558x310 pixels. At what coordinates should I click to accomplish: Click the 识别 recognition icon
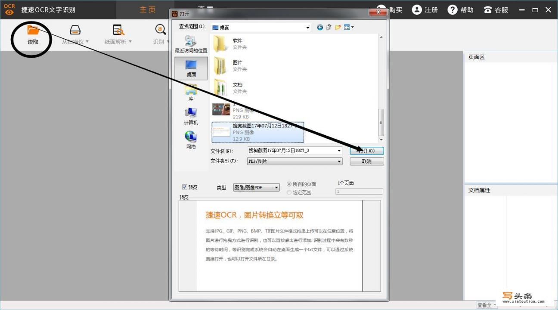click(160, 30)
